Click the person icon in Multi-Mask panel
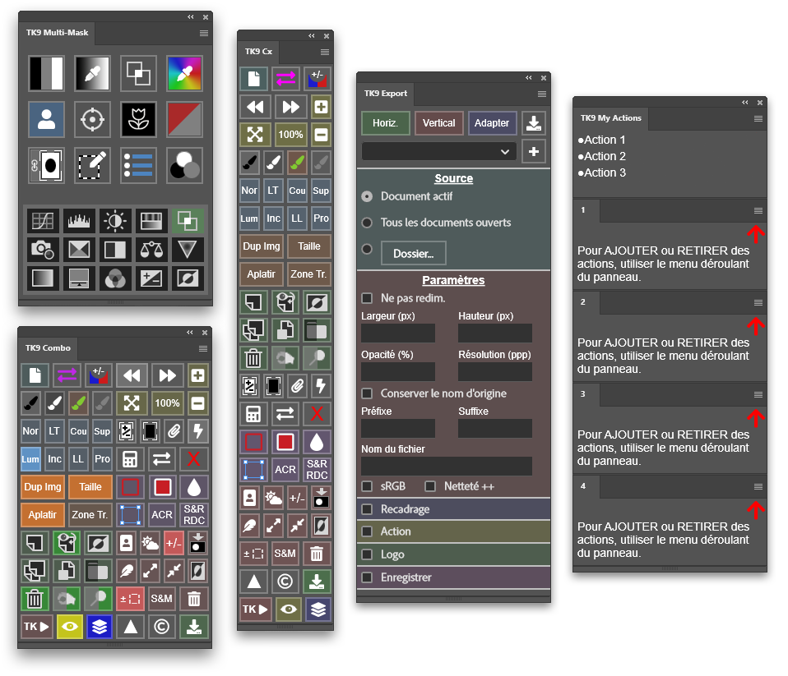The image size is (788, 676). click(x=47, y=119)
